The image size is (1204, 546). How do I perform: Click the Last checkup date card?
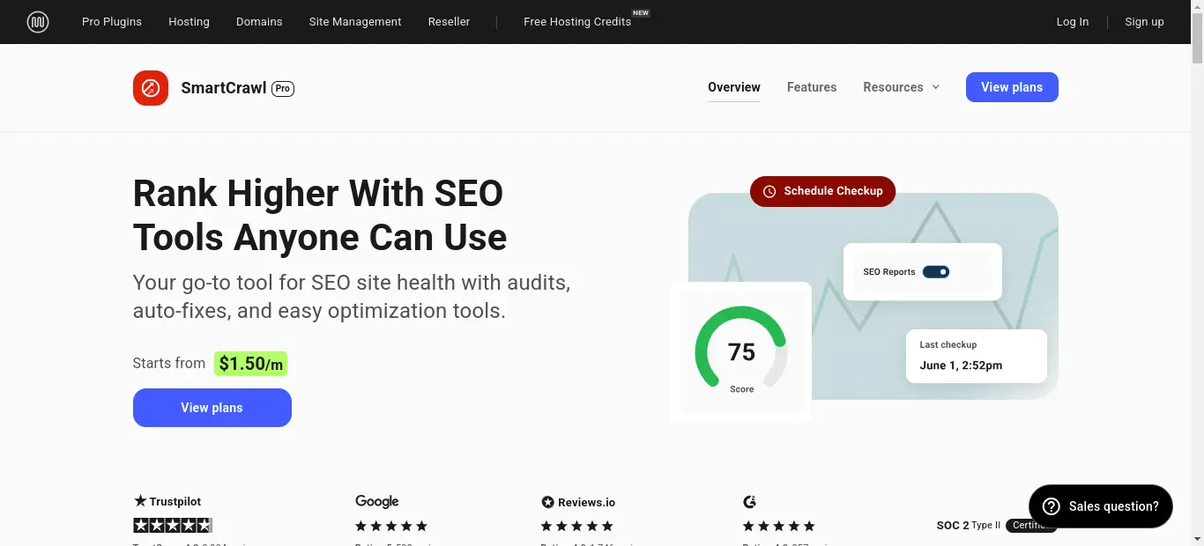tap(976, 356)
